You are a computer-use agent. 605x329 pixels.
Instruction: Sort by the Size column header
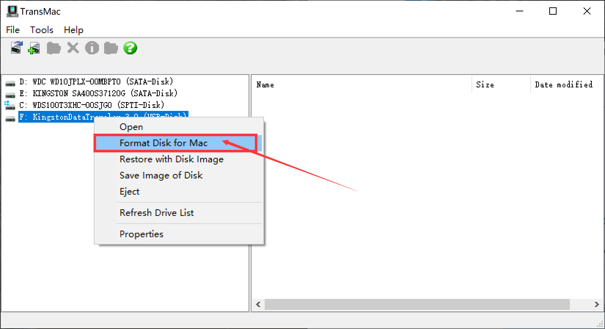(501, 85)
